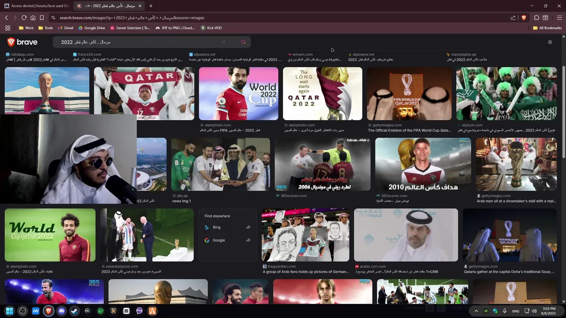Open the Kick VOD bookmark
This screenshot has width=566, height=318.
pos(211,28)
